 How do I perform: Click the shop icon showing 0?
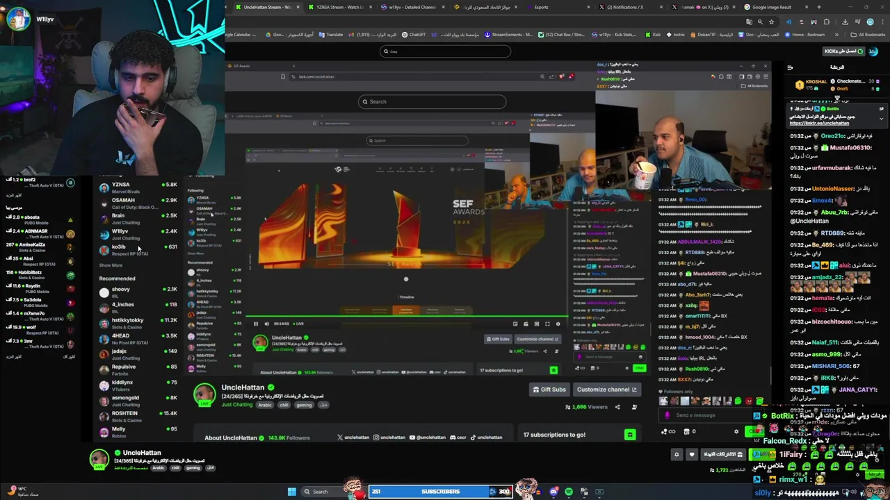coord(690,431)
